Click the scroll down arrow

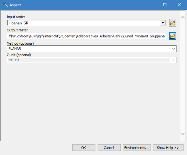pyautogui.click(x=183, y=134)
